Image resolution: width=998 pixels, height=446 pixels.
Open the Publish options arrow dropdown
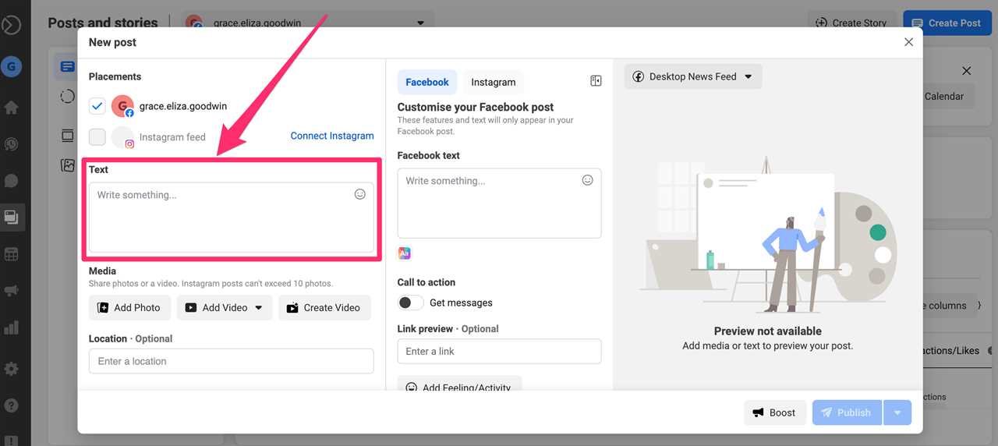tap(897, 412)
